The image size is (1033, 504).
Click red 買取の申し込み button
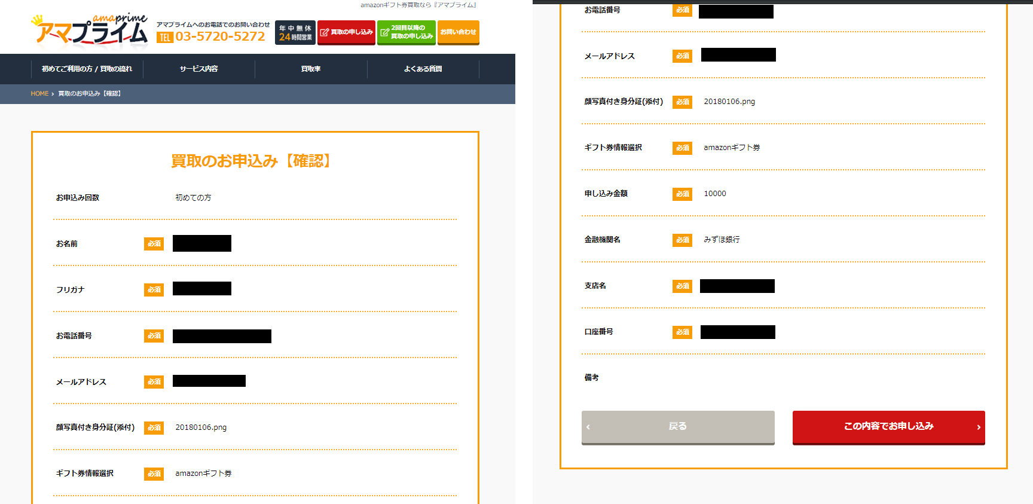pos(346,32)
